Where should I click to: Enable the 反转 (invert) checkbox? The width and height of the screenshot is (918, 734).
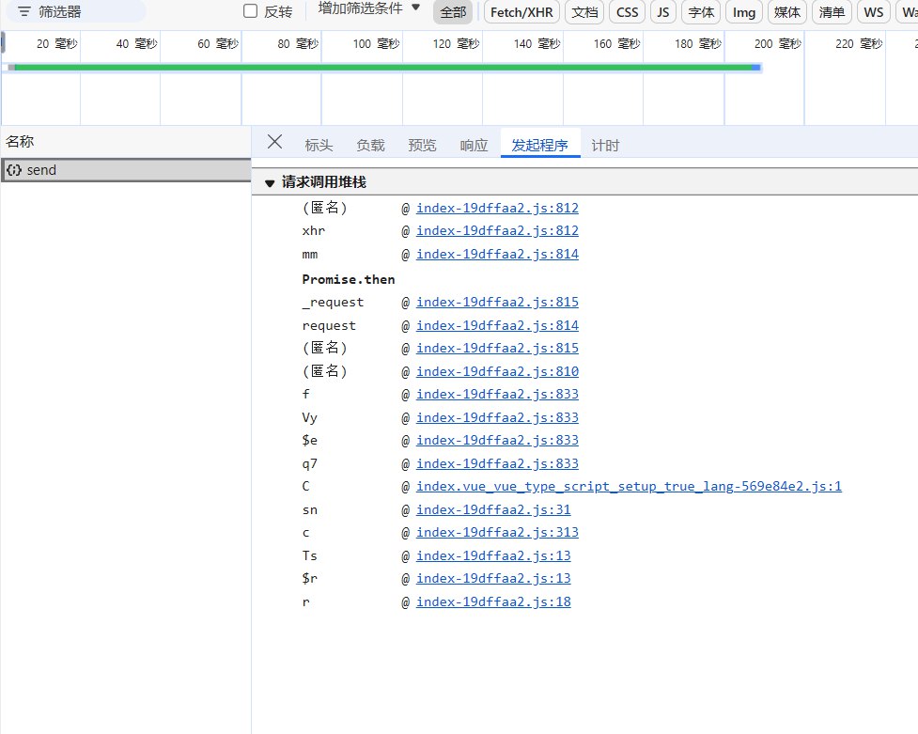pos(249,10)
